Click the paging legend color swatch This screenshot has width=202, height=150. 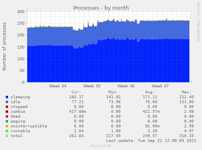coord(7,121)
